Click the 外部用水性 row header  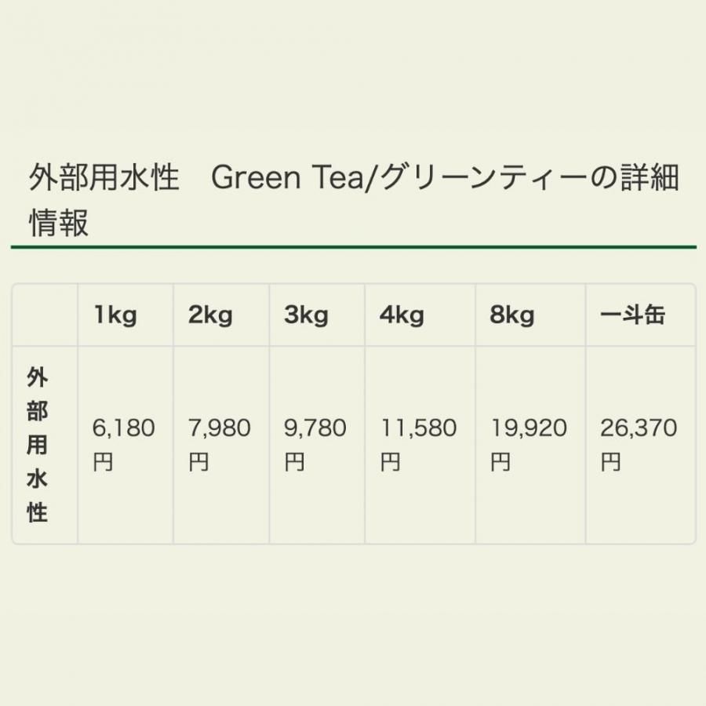[x=38, y=445]
